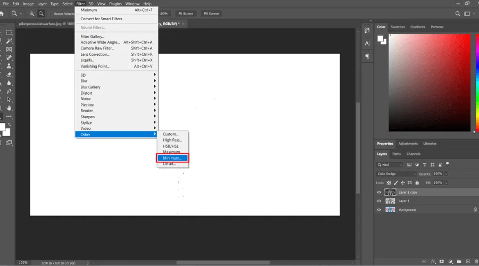This screenshot has width=479, height=266.
Task: Open the zoom tool preset dropdown arrow
Action: [21, 14]
